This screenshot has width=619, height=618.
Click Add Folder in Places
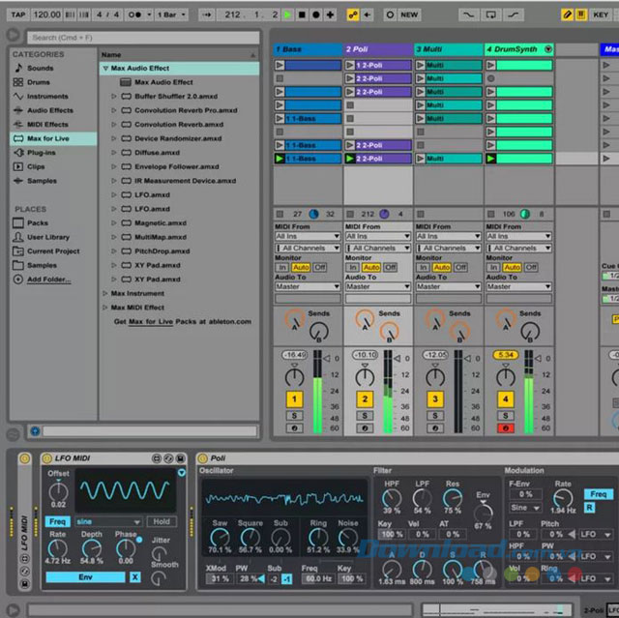[48, 280]
